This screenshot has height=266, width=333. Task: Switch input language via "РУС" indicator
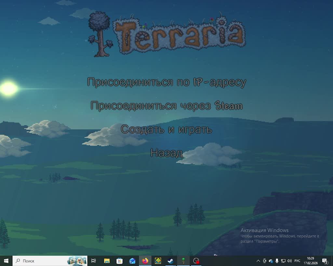pyautogui.click(x=297, y=261)
